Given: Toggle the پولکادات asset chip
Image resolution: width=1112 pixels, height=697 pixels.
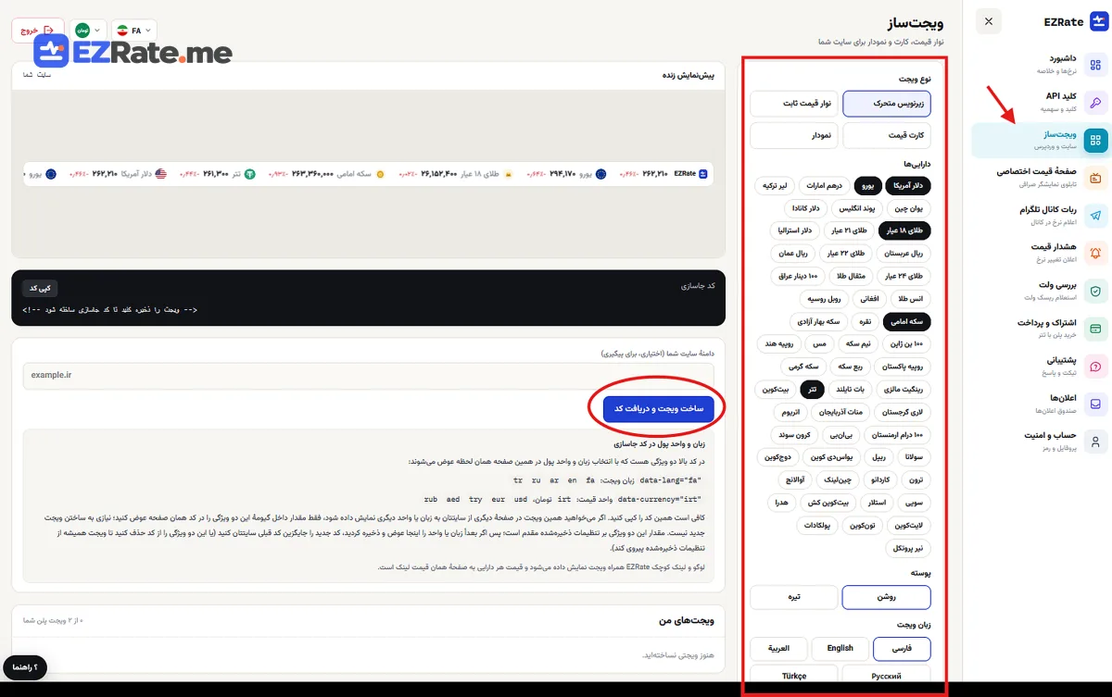Looking at the screenshot, I should tap(817, 525).
